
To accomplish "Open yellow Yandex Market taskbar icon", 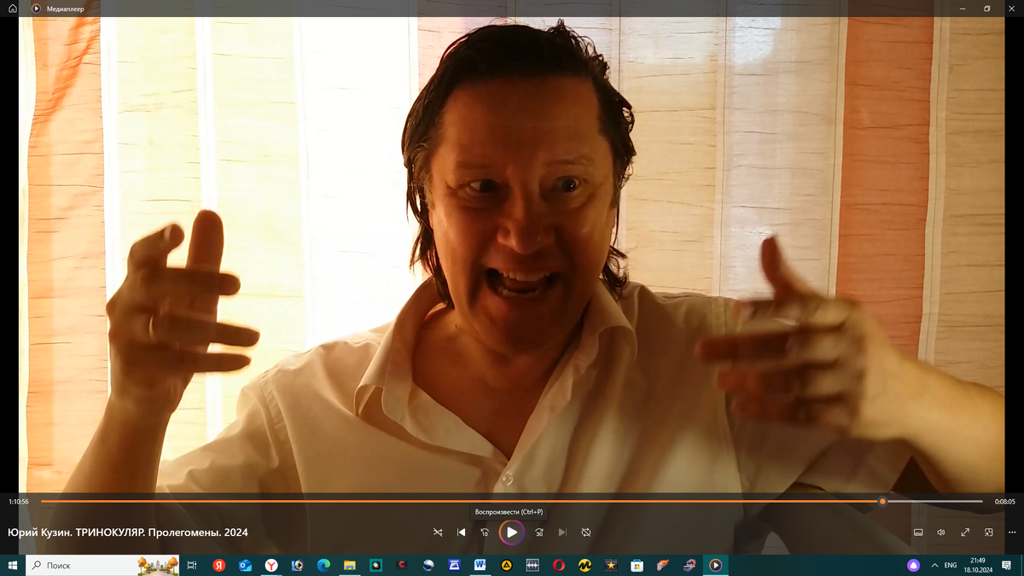I will tap(585, 565).
